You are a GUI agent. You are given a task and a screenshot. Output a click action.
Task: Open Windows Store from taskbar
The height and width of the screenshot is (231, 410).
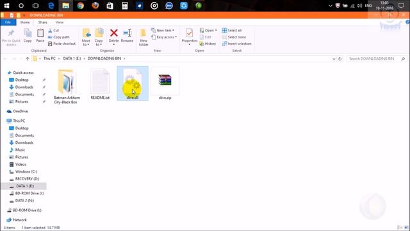click(x=110, y=6)
